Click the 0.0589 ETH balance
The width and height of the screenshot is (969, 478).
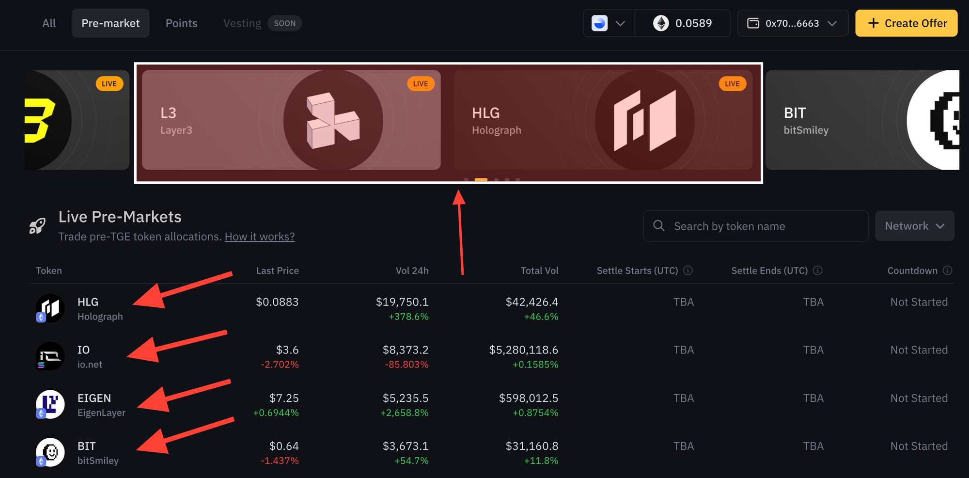click(683, 23)
